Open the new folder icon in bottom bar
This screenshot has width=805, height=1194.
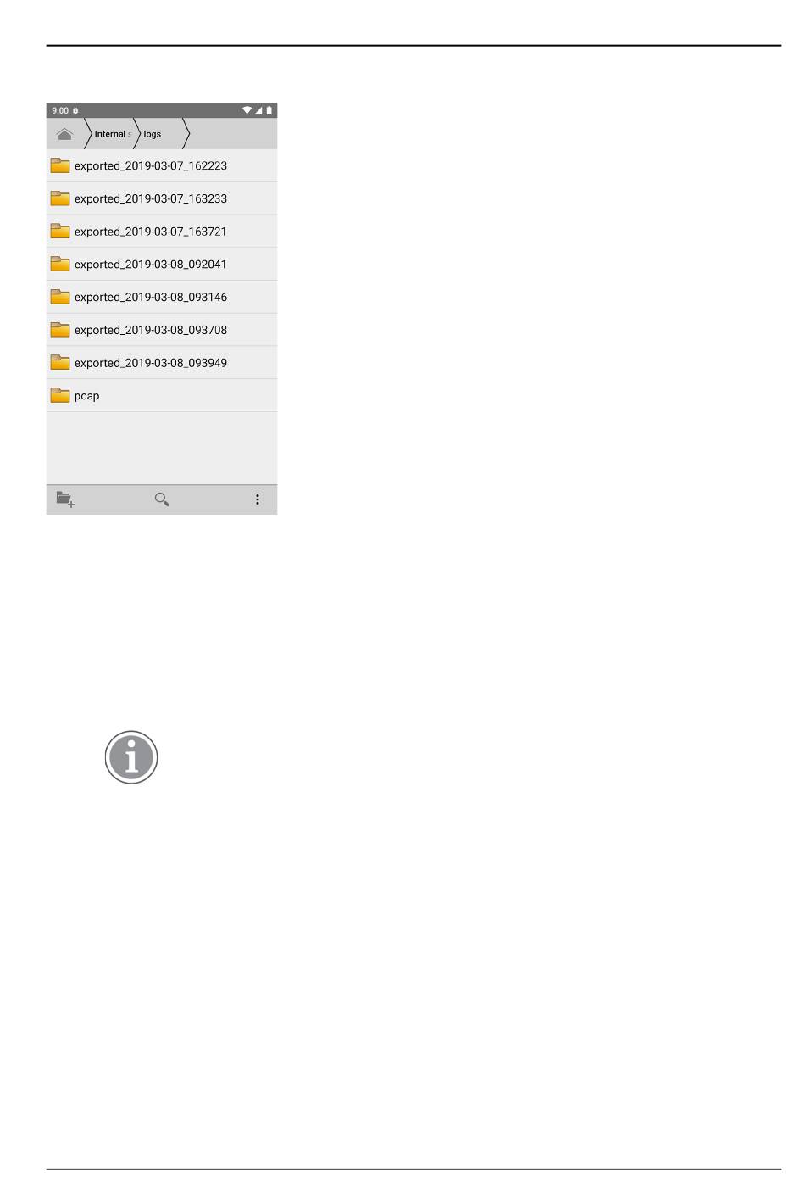pyautogui.click(x=65, y=499)
